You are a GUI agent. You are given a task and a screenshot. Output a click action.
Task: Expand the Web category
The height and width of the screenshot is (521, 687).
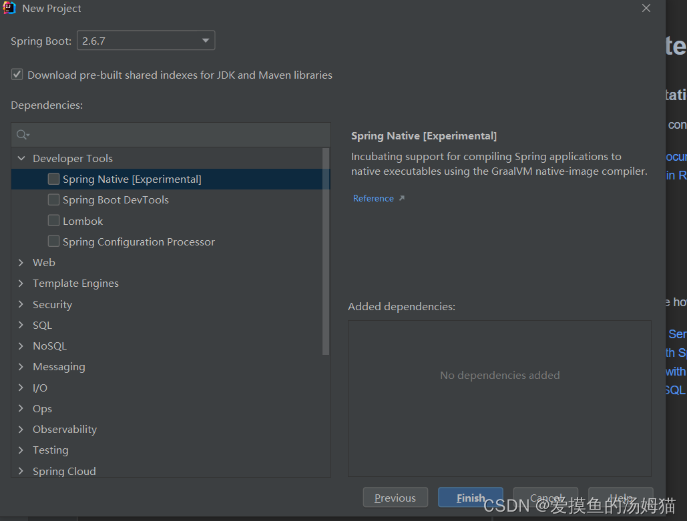(x=21, y=262)
